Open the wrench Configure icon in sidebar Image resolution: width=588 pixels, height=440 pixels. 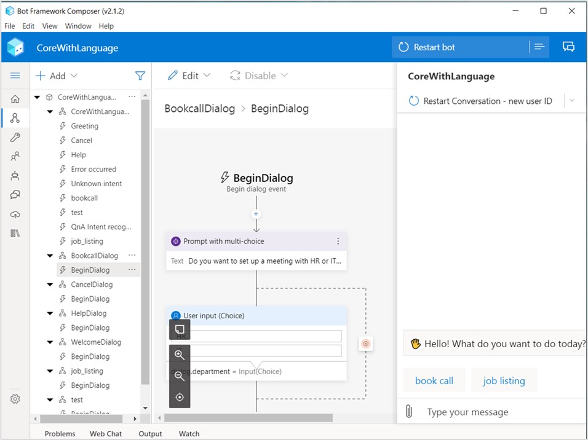pos(15,138)
